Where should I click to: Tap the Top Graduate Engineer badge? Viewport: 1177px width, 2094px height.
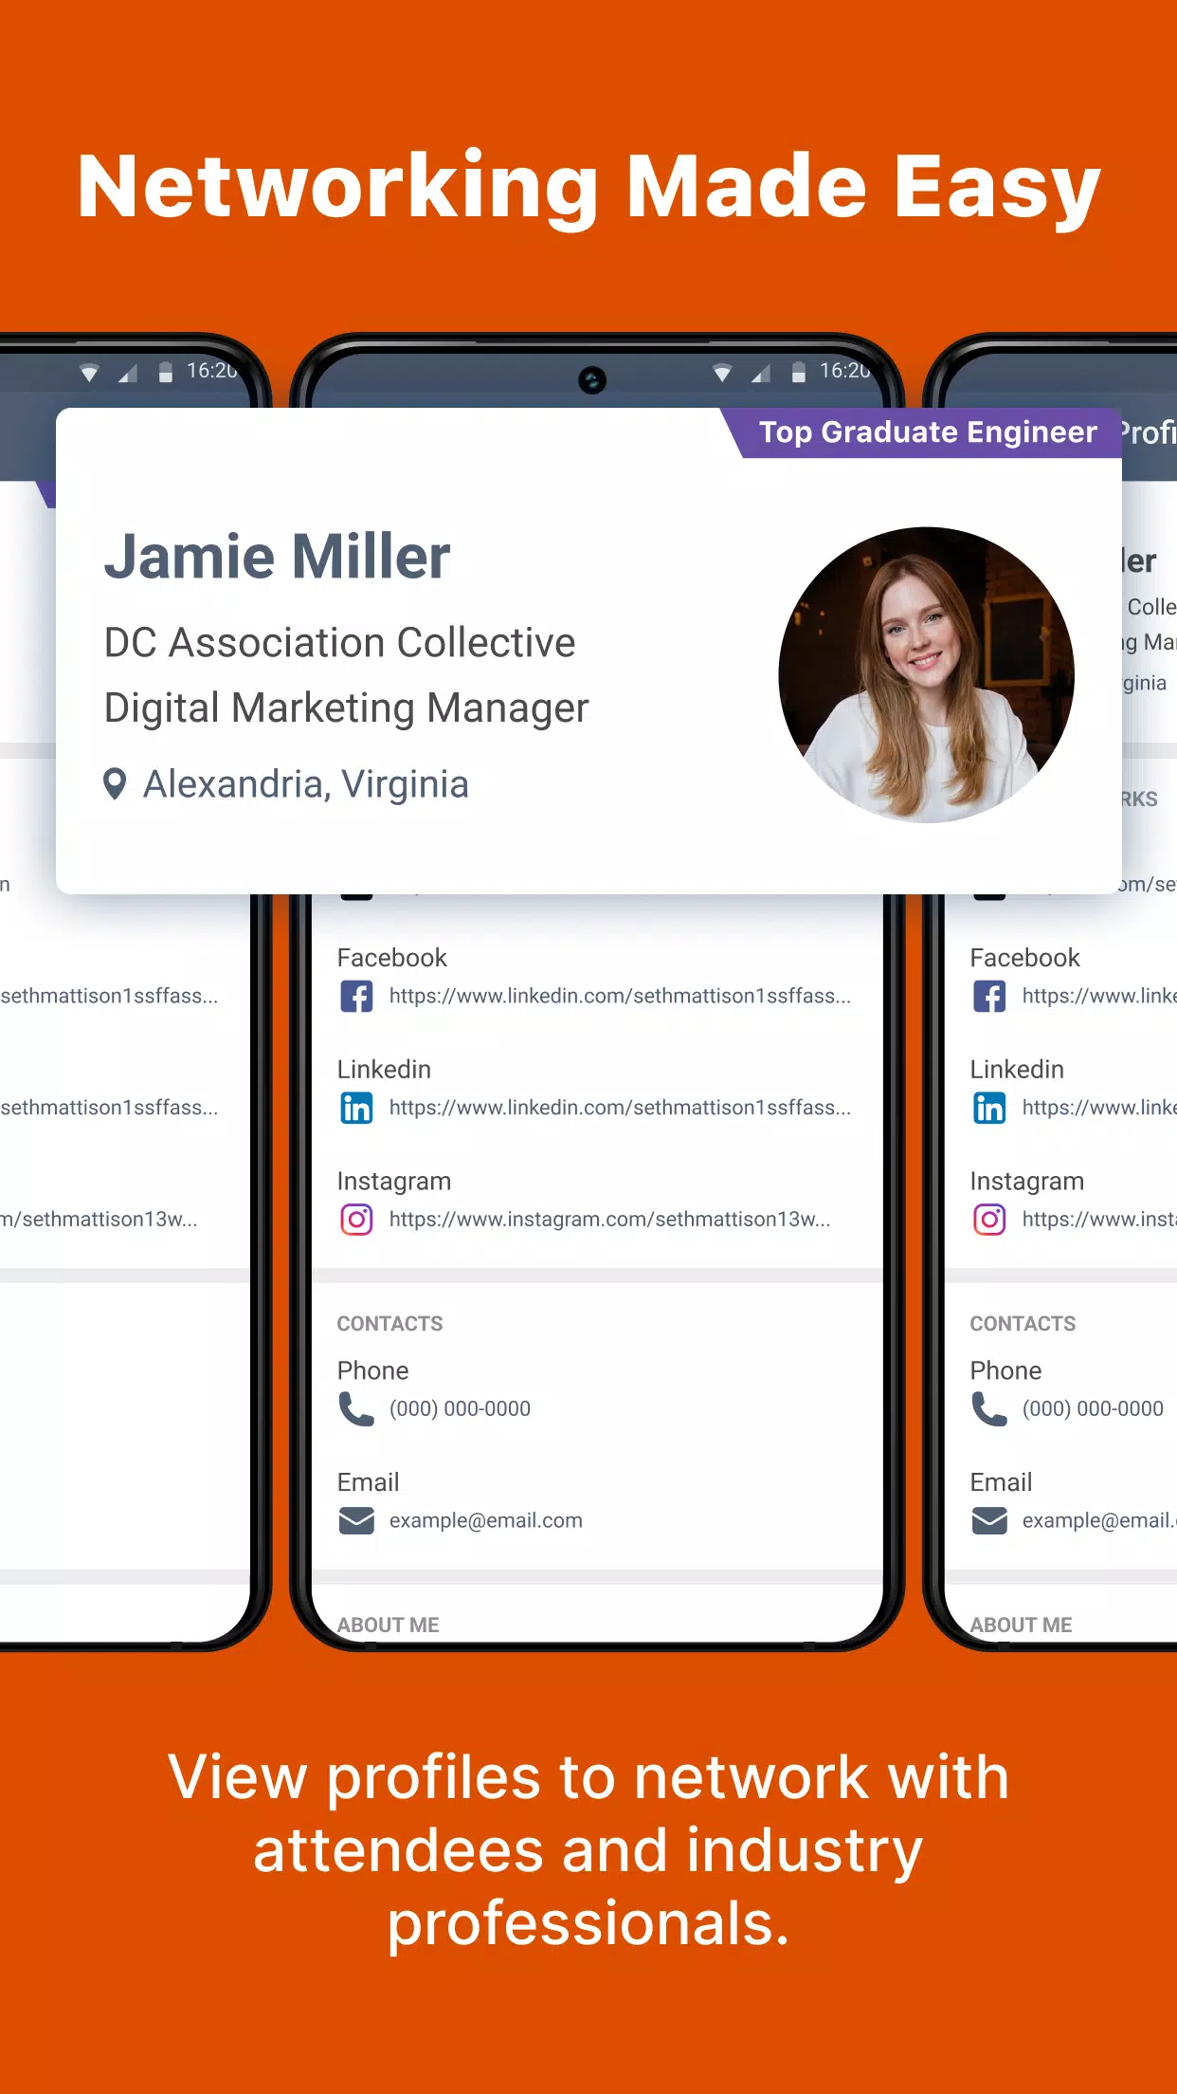(921, 432)
